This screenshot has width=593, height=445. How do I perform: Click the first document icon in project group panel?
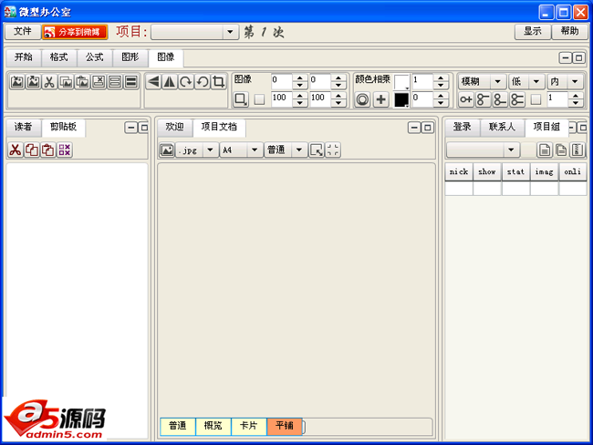545,150
